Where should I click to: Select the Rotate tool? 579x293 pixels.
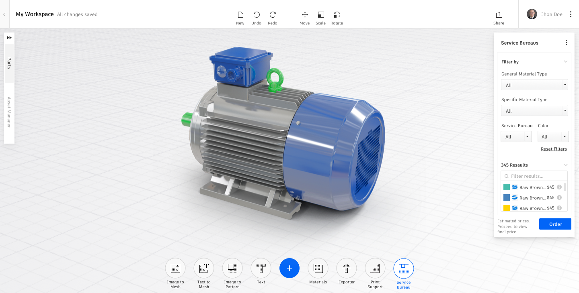tap(337, 18)
